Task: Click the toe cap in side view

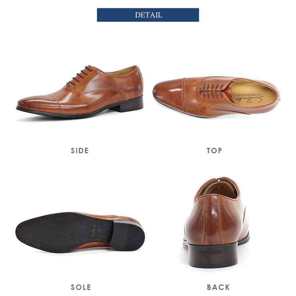Action: point(39,105)
